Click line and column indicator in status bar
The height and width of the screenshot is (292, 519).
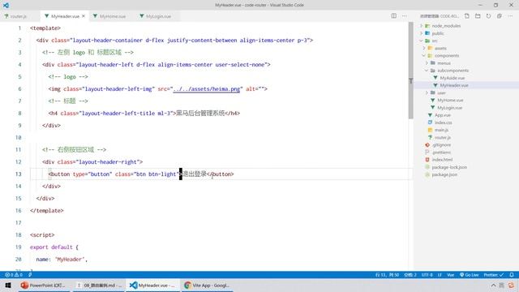pyautogui.click(x=387, y=275)
